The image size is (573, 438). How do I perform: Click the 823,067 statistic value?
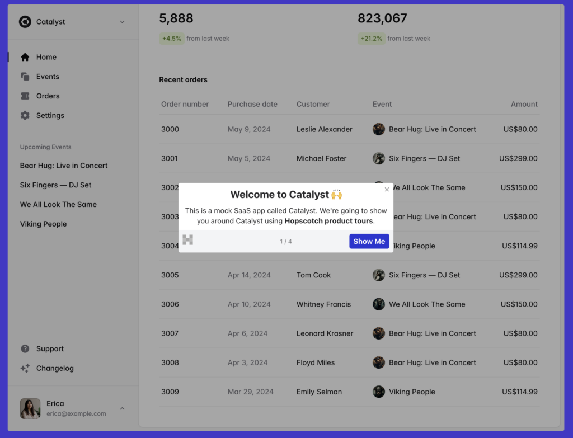(382, 18)
